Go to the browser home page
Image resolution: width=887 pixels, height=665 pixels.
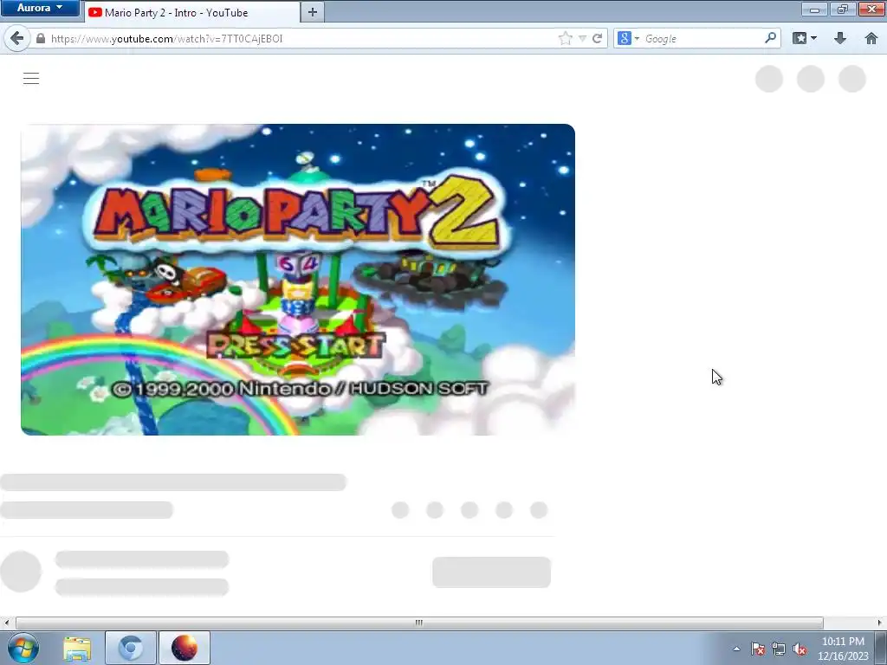coord(871,38)
